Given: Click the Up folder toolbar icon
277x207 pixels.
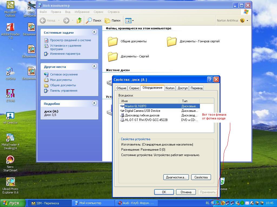Looking at the screenshot, I should click(79, 20).
